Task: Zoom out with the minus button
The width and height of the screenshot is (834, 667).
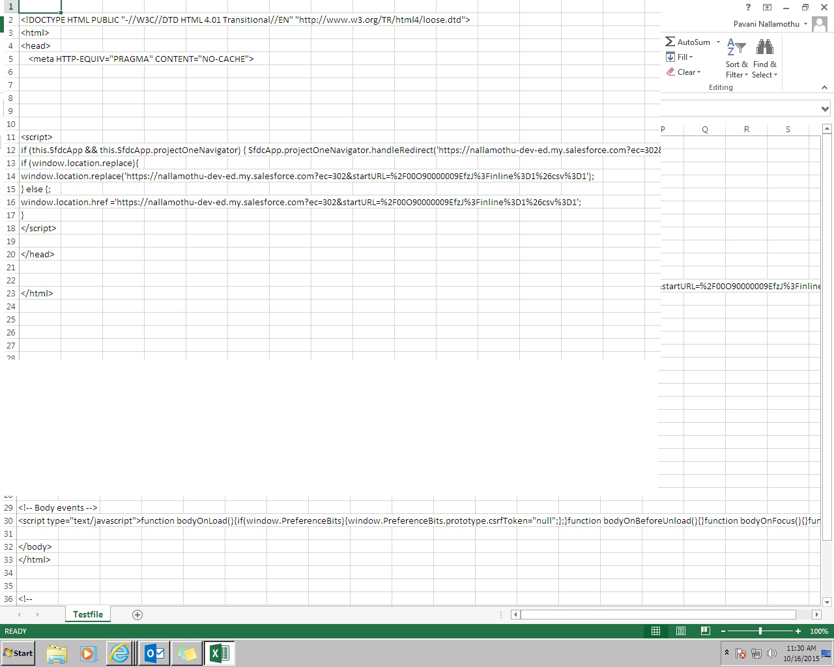Action: [723, 631]
